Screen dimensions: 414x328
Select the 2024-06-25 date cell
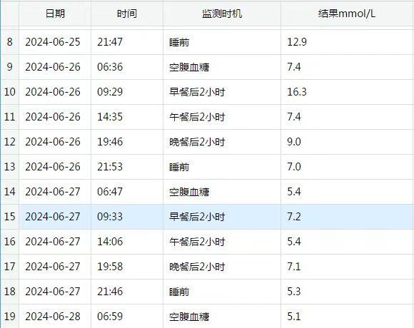pos(55,42)
